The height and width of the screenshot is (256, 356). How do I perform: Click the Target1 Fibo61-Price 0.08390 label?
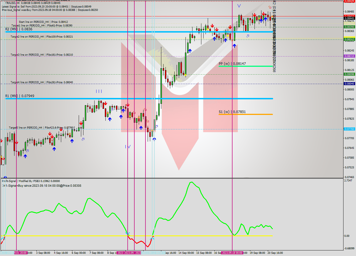42,25
